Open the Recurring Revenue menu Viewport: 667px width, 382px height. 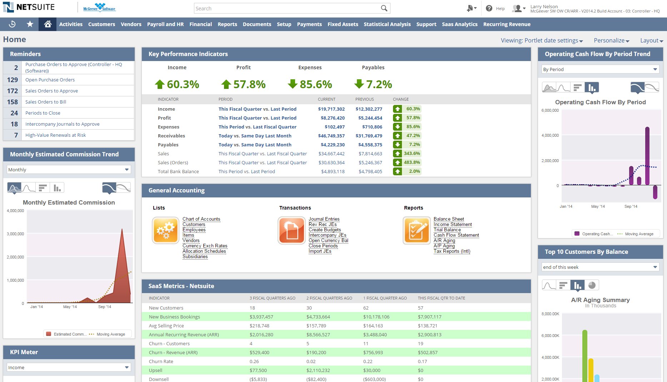507,24
